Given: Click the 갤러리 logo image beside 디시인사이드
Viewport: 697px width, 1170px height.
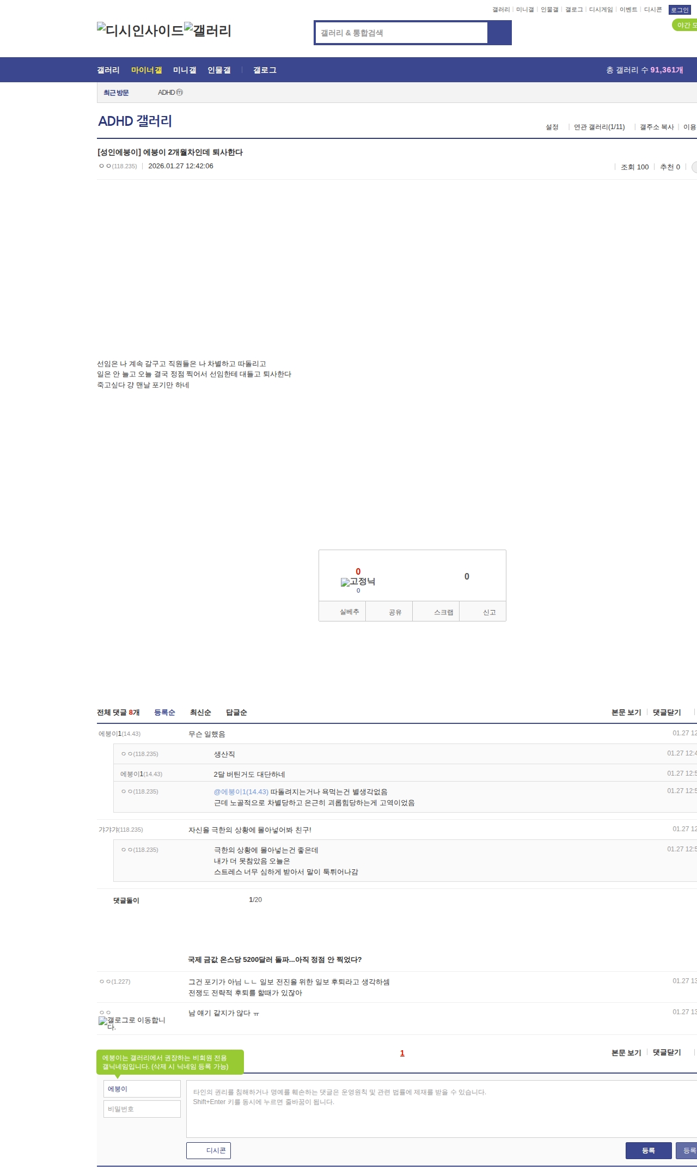Looking at the screenshot, I should pos(208,31).
